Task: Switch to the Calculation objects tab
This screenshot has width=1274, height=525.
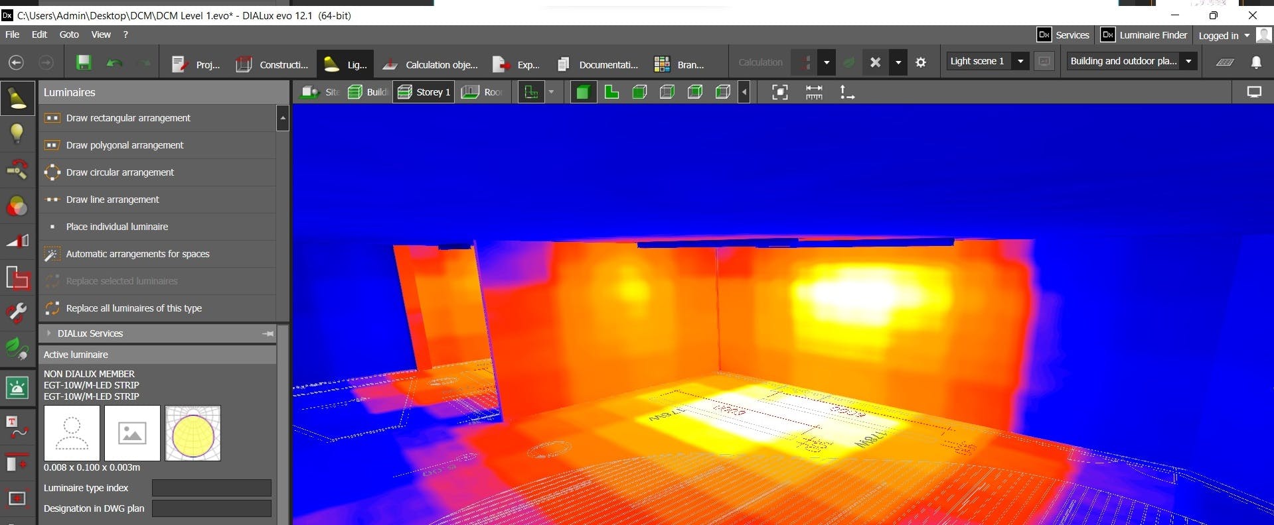Action: (430, 64)
